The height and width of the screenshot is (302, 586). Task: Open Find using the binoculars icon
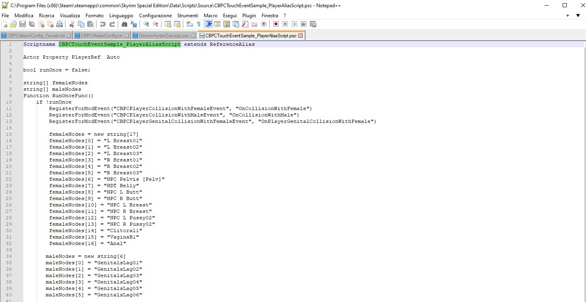[x=125, y=24]
